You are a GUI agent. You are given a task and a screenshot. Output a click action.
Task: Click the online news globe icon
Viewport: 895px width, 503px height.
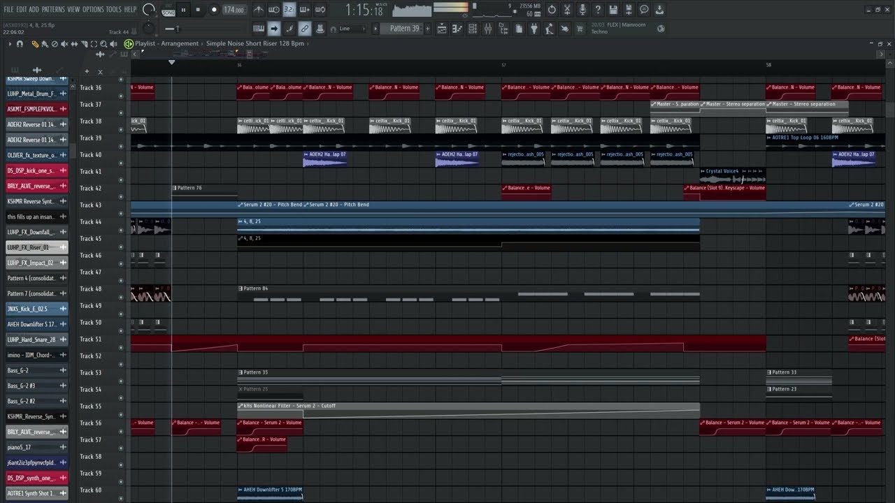pyautogui.click(x=661, y=29)
